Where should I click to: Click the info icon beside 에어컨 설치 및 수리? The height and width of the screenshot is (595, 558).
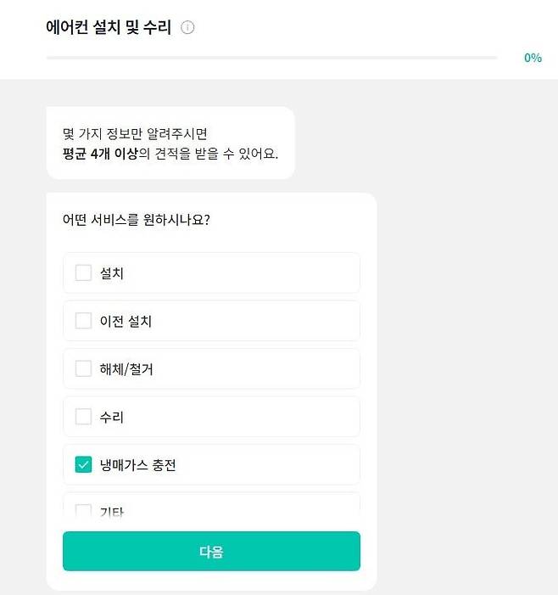pos(188,28)
